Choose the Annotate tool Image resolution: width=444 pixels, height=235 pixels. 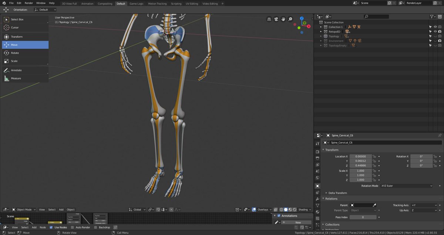pyautogui.click(x=25, y=70)
